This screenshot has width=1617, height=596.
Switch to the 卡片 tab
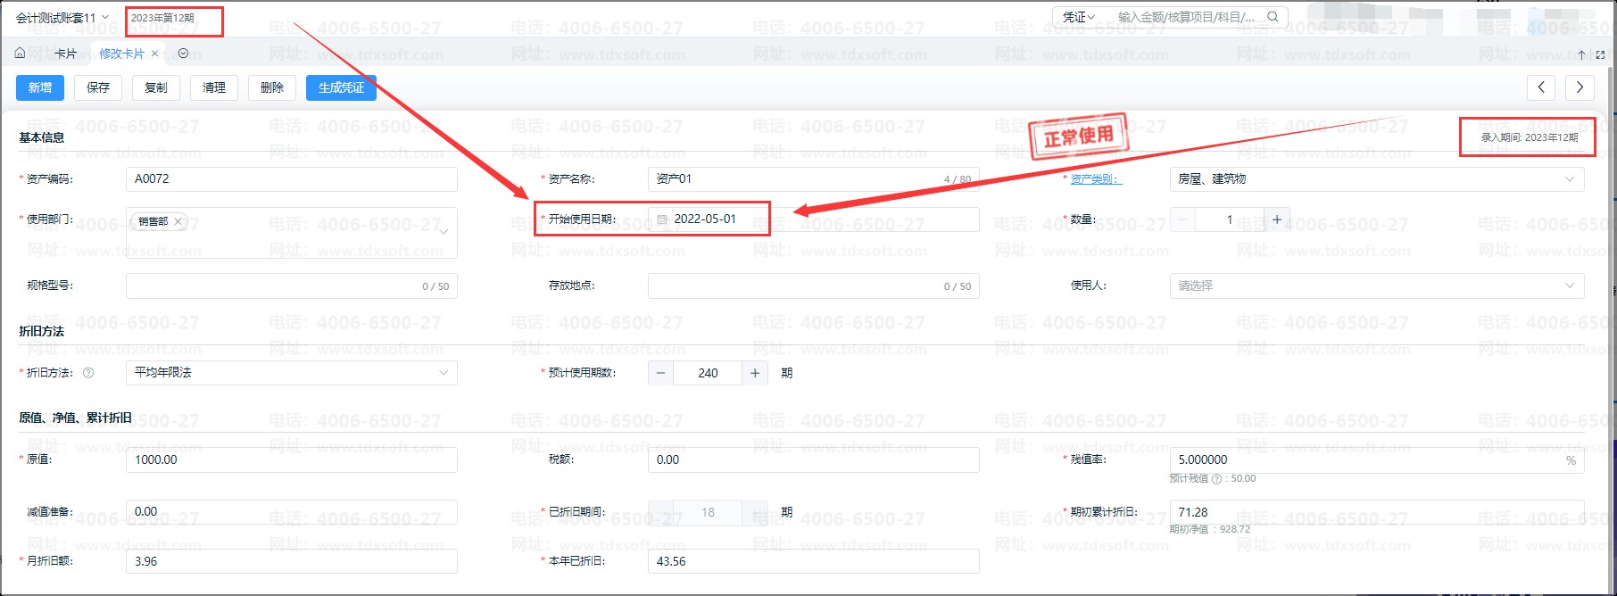pyautogui.click(x=65, y=54)
